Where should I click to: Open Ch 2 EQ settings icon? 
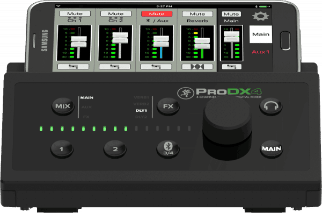point(115,67)
